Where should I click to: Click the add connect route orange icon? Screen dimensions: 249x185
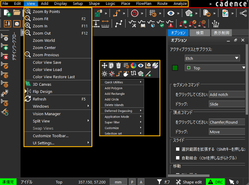[117, 13]
